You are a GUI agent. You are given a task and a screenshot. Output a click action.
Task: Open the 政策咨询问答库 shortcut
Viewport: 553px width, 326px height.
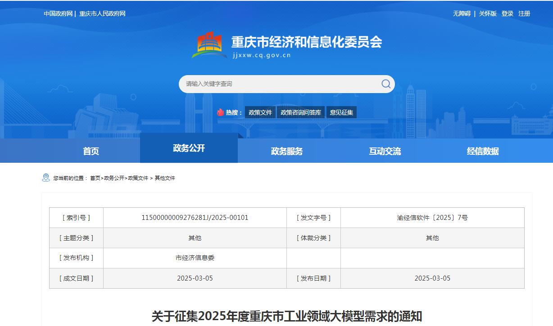point(300,112)
